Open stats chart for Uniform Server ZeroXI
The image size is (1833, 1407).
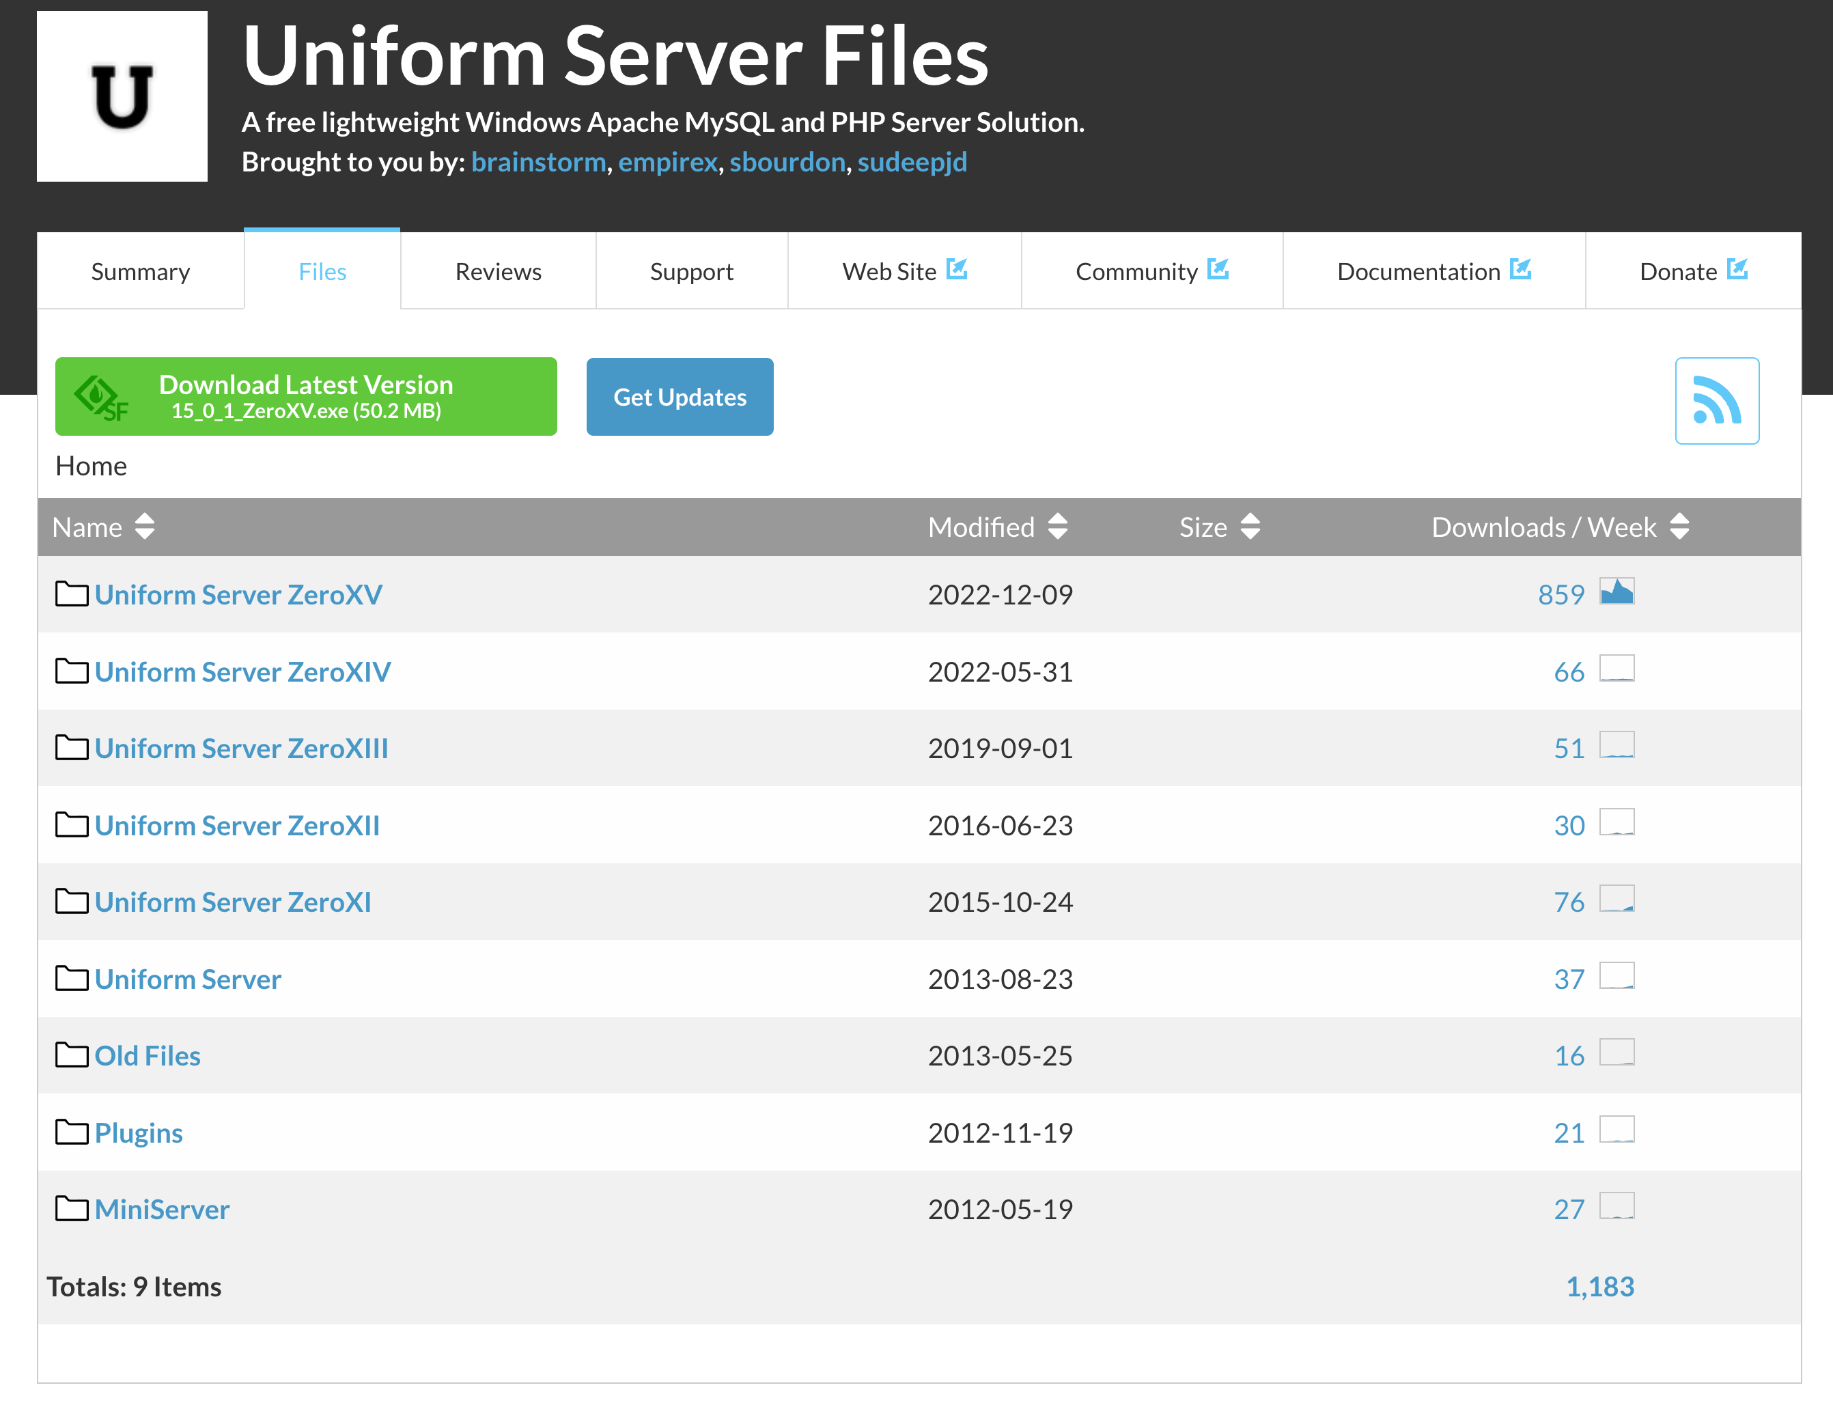point(1616,900)
